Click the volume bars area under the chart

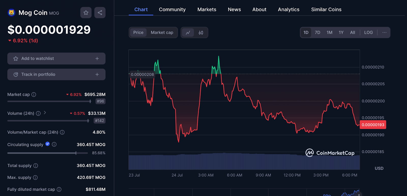click(x=244, y=162)
